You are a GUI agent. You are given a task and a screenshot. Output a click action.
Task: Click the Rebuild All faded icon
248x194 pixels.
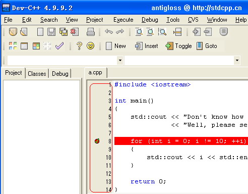[47, 46]
